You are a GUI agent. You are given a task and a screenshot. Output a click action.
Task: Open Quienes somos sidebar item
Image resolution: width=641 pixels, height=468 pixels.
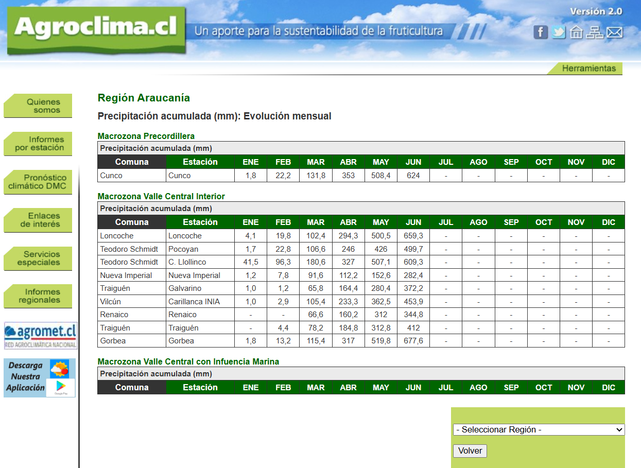(x=38, y=106)
